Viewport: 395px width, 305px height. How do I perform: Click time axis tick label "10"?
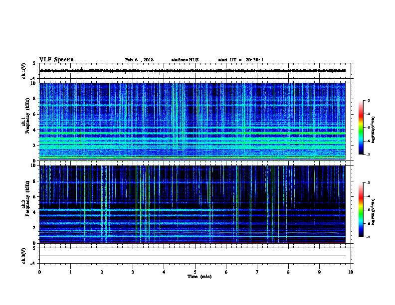point(351,272)
